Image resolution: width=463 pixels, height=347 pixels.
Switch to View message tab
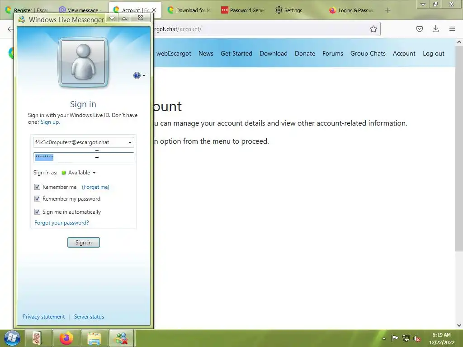(80, 10)
